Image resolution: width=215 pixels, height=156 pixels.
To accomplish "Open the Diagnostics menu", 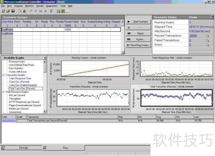I will coord(52,6).
